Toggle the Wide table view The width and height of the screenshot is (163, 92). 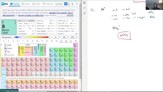click(x=59, y=4)
